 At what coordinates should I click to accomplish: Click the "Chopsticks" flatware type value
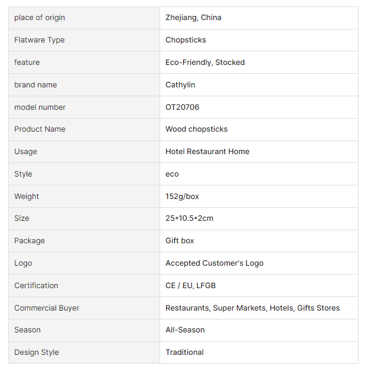coord(185,40)
